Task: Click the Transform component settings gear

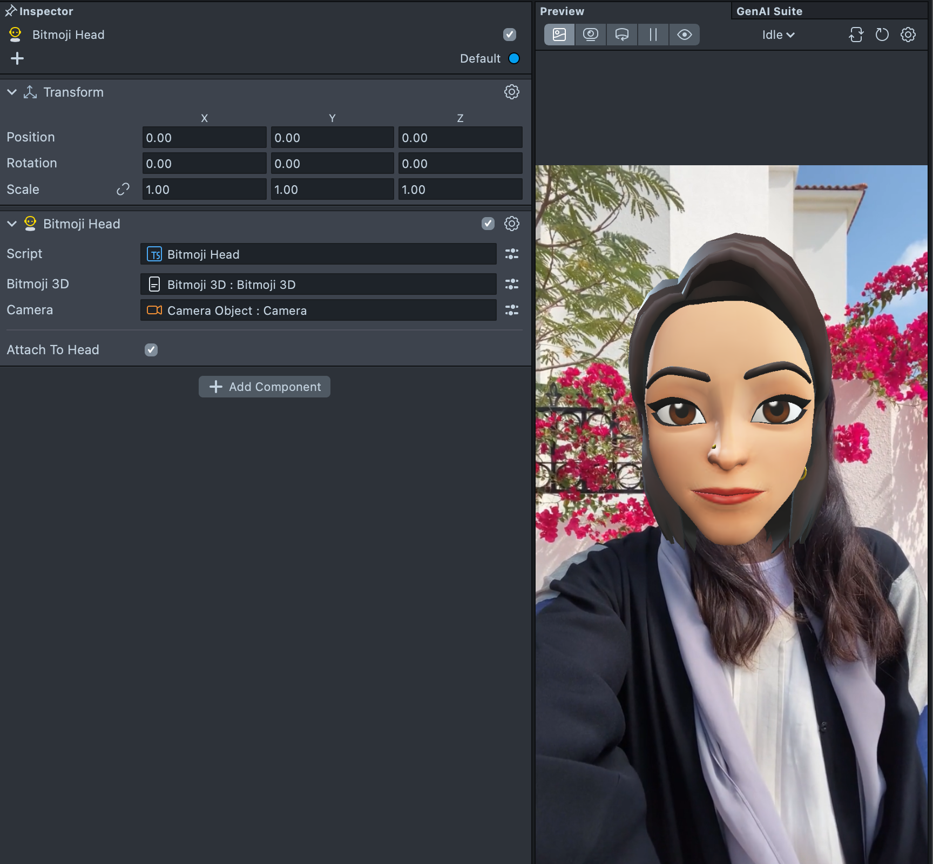Action: coord(511,92)
